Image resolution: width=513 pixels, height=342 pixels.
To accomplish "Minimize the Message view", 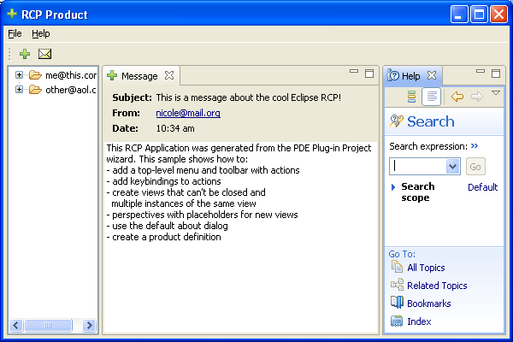I will coord(354,71).
